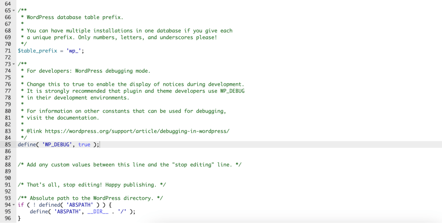The image size is (442, 223).
Task: Collapse the comment block at line 65
Action: coord(13,10)
